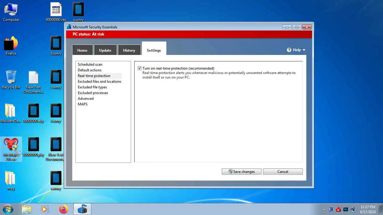Open MAPS settings
This screenshot has width=383, height=215.
point(83,104)
